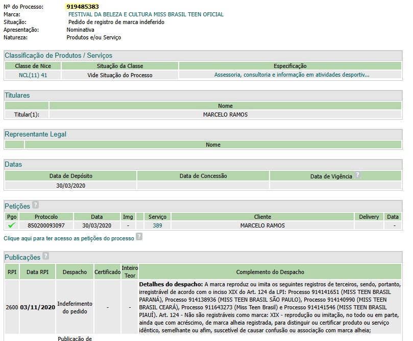Click the 'Data de Concessão' column header
Viewport: 413px width, 341px height.
pyautogui.click(x=203, y=176)
